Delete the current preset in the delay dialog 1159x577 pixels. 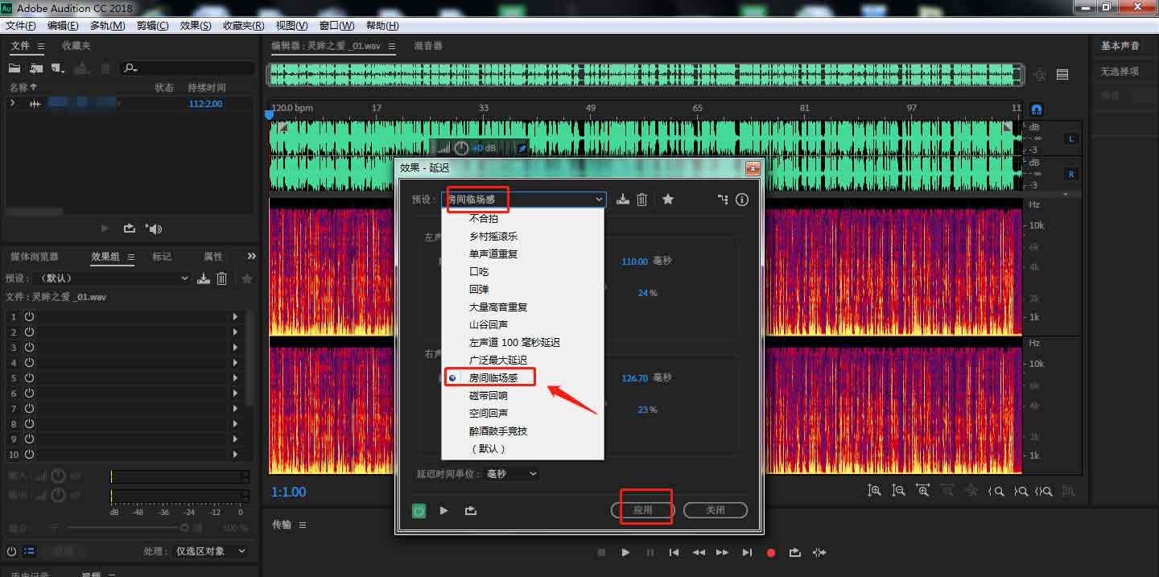coord(641,200)
